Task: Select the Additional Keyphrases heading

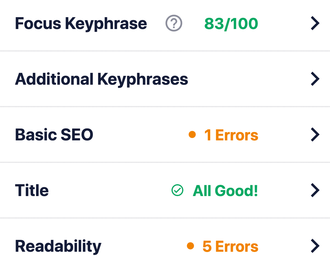Action: (x=102, y=79)
